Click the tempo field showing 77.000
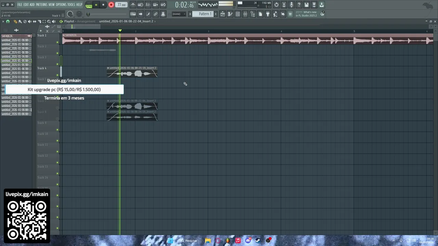The image size is (438, 246). coord(121,5)
